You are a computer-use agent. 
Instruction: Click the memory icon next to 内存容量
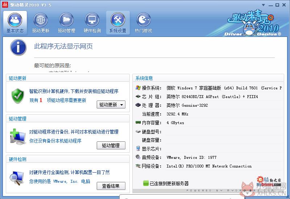[x=138, y=122]
